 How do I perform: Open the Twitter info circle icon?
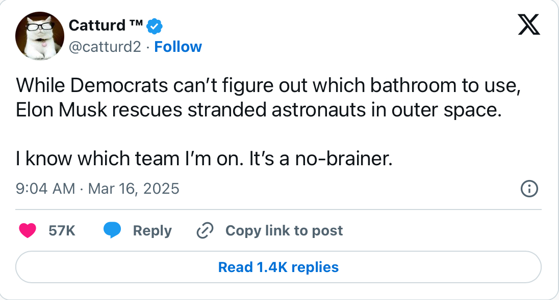click(529, 189)
